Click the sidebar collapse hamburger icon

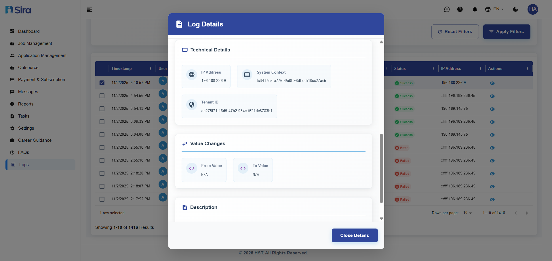(90, 9)
